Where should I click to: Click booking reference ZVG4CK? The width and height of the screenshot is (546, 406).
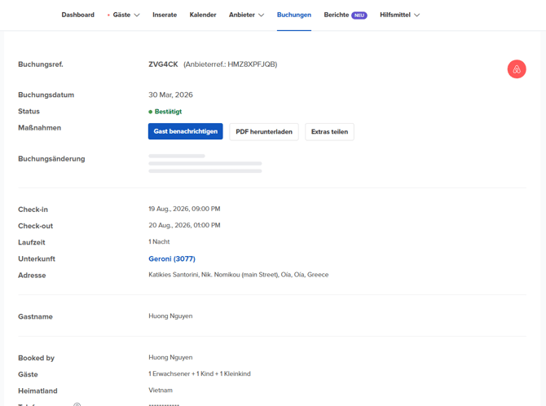tap(163, 64)
